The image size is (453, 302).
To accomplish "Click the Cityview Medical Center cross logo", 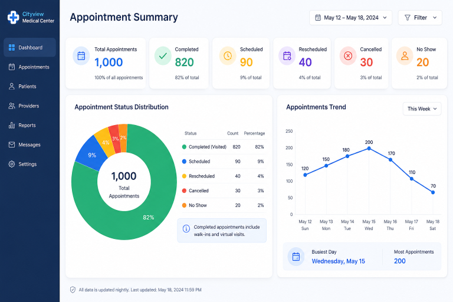I will (13, 17).
